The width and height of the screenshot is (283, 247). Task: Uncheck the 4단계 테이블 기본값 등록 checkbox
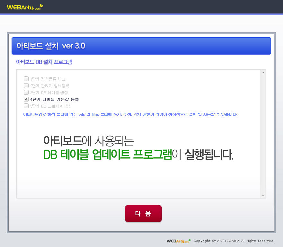(26, 99)
